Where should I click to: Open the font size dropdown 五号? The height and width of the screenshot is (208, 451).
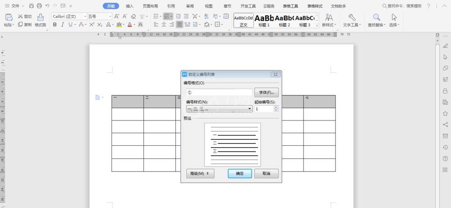[x=110, y=16]
